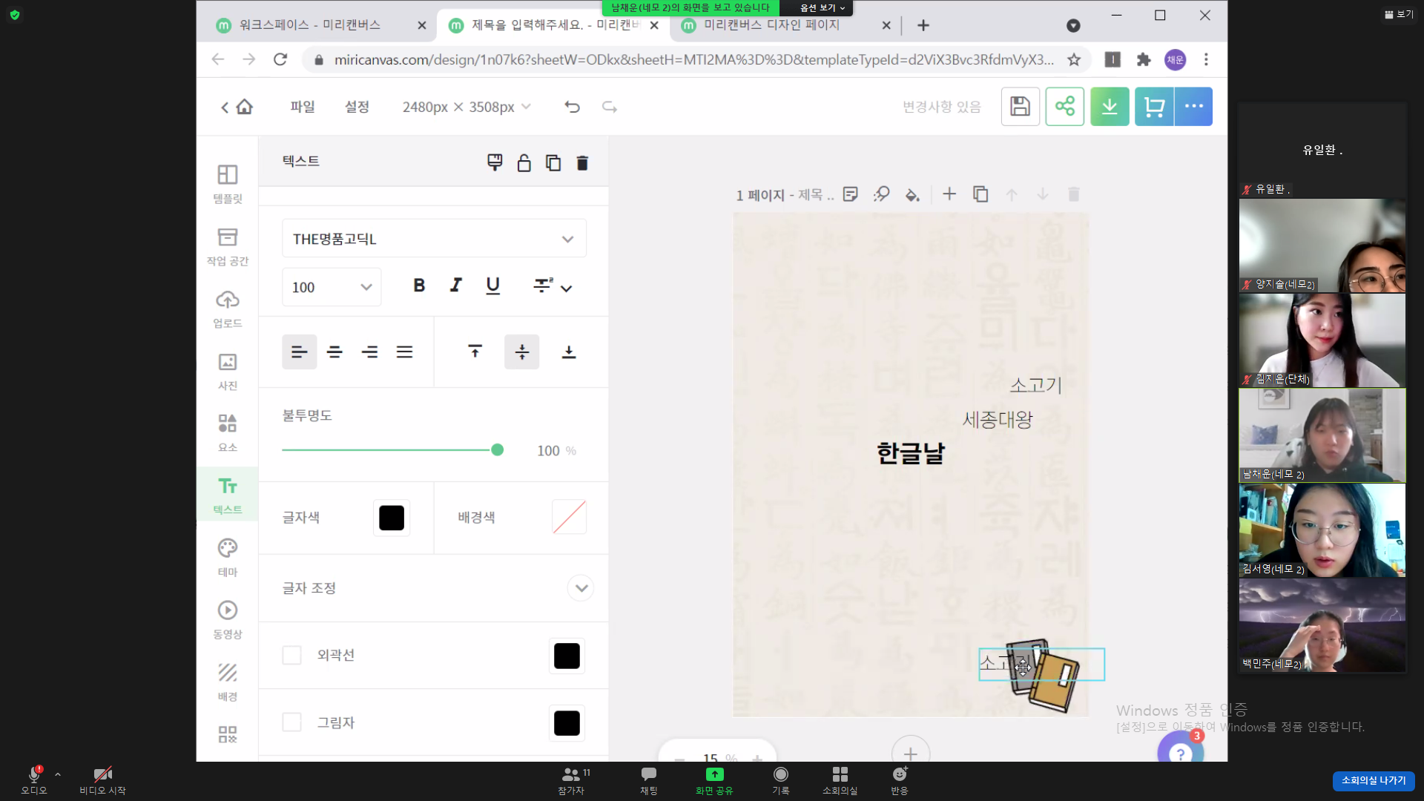Open the 업로드 upload sidebar panel

[228, 308]
